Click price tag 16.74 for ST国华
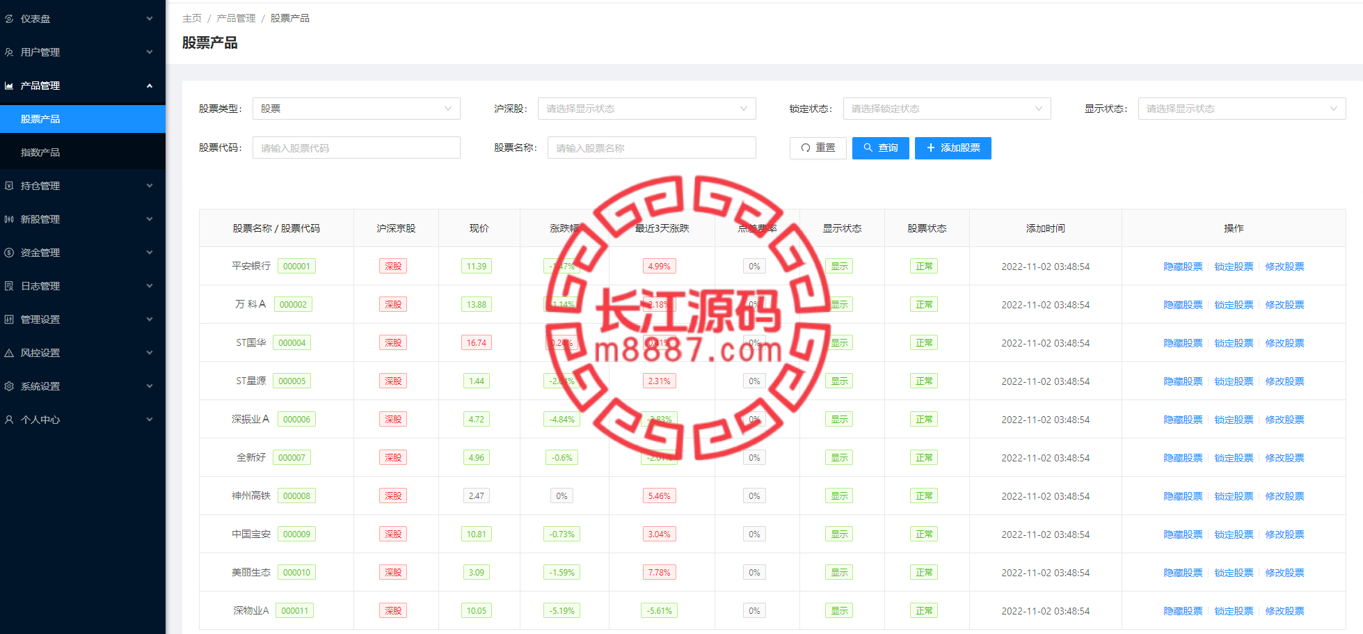This screenshot has height=634, width=1363. (477, 342)
